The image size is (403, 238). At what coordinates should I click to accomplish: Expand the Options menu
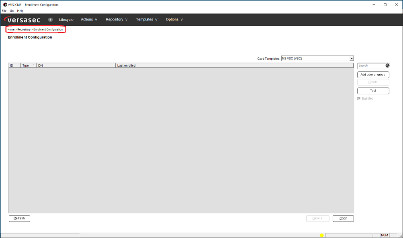click(x=174, y=20)
